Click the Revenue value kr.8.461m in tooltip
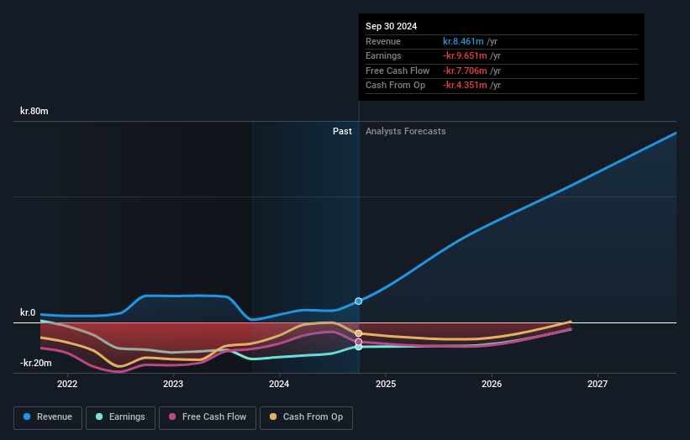Image resolution: width=690 pixels, height=440 pixels. [x=463, y=41]
